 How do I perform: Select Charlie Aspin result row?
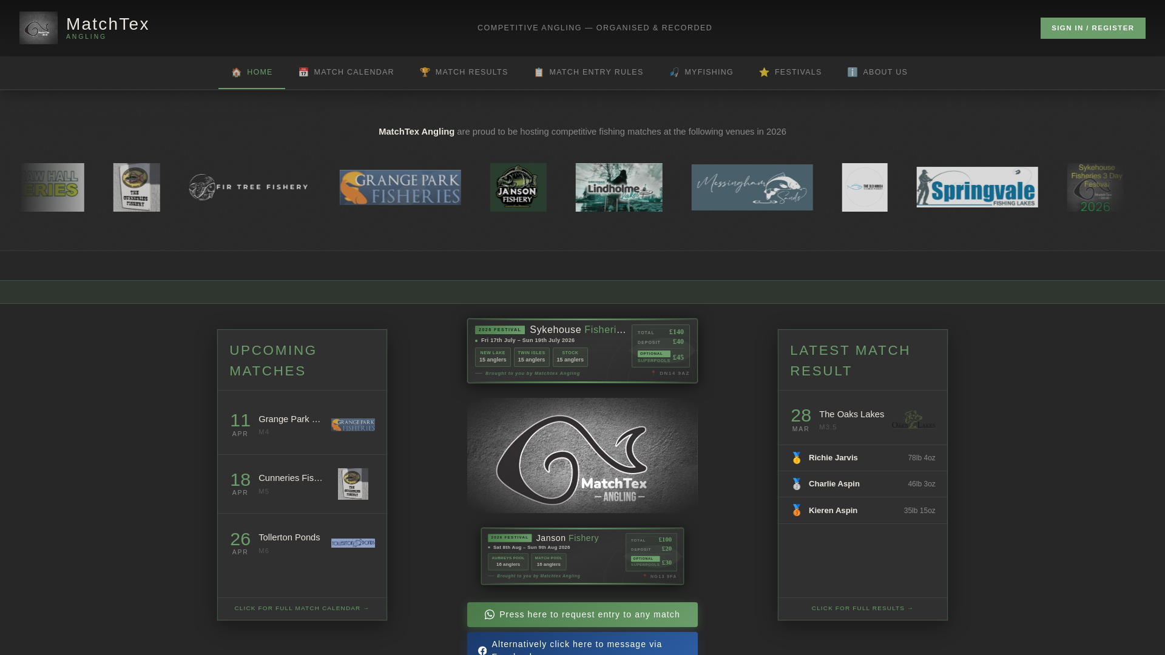point(863,484)
